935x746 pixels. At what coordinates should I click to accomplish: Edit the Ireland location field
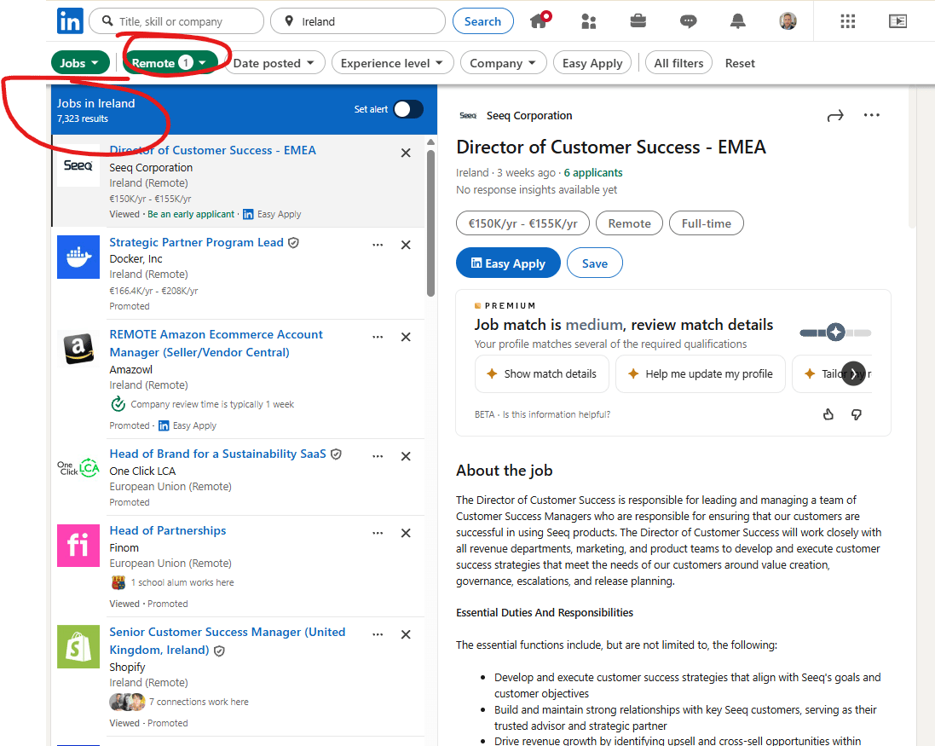(358, 21)
